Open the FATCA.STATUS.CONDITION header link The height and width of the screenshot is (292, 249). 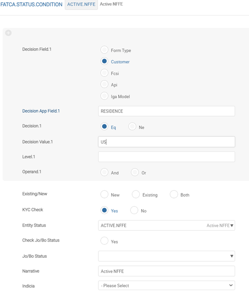coord(31,4)
